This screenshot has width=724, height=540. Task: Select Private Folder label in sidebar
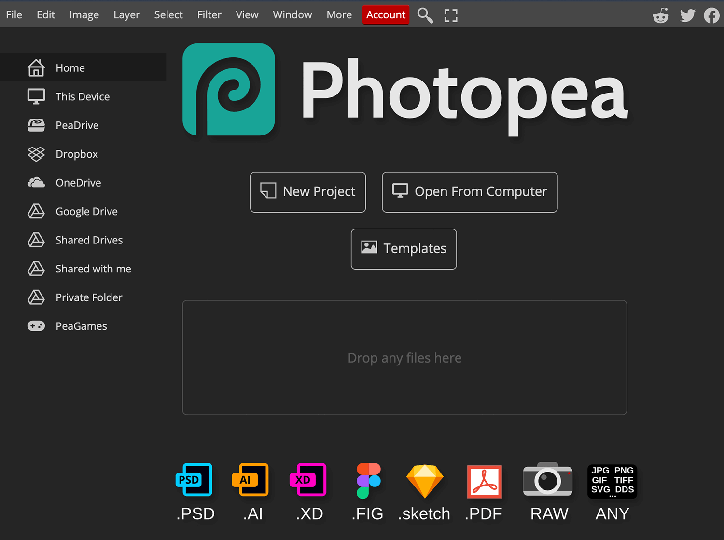[89, 297]
